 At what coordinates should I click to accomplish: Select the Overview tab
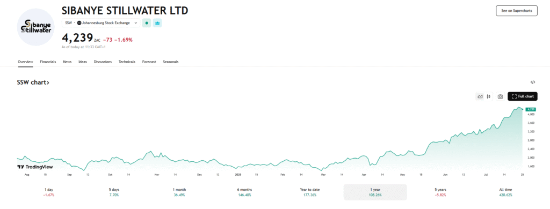pyautogui.click(x=25, y=62)
